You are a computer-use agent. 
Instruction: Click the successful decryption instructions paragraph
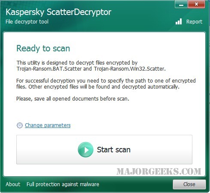(x=106, y=84)
